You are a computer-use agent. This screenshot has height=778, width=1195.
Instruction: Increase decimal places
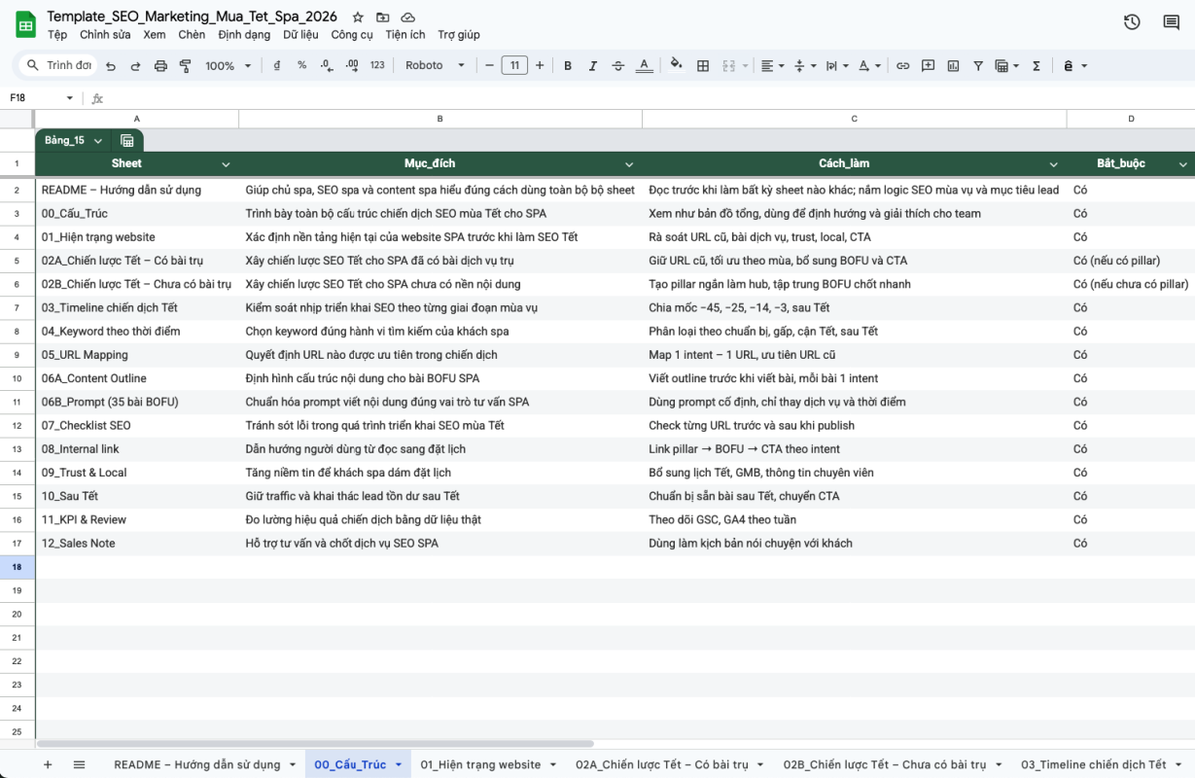click(352, 65)
